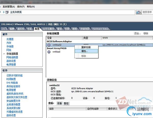Viewport: 153px width, 118px height.
Task: Open 内存 hardware settings
Action: tap(9, 43)
